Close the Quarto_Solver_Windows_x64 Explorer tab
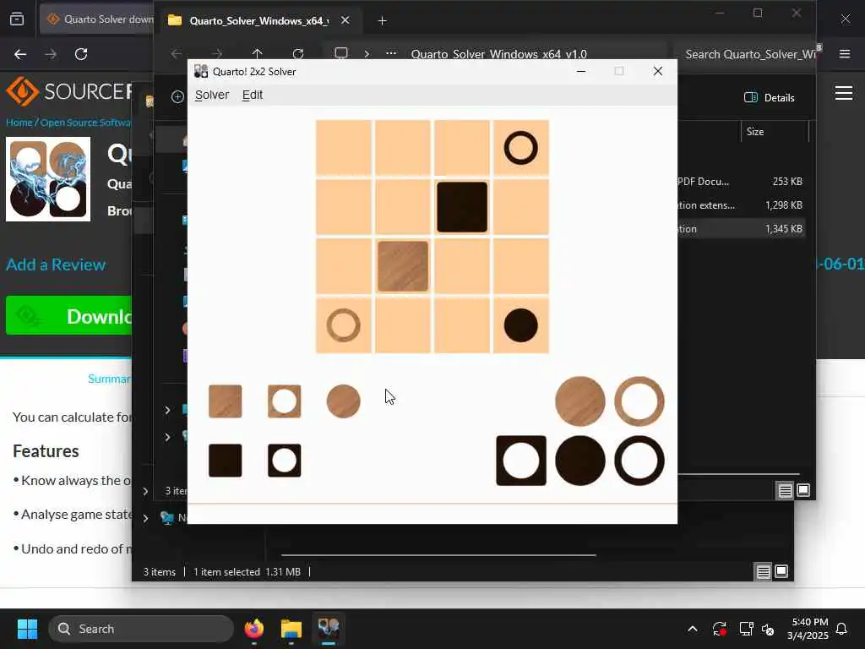Viewport: 865px width, 649px height. pyautogui.click(x=345, y=20)
